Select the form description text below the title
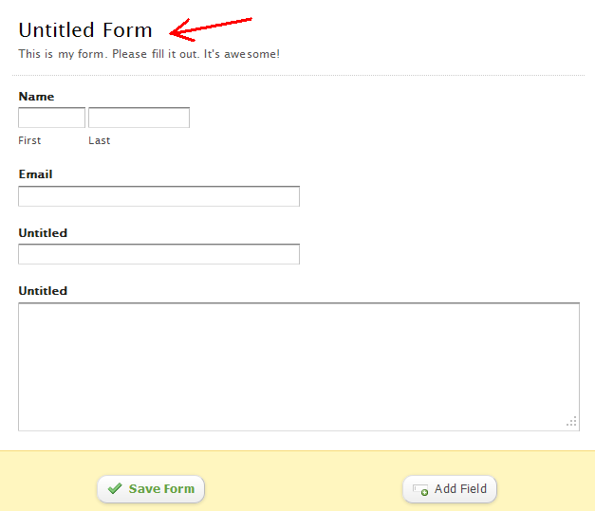The image size is (595, 511). (x=149, y=54)
